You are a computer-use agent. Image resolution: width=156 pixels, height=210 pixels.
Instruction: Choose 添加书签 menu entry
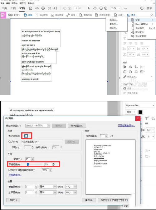coord(142,28)
